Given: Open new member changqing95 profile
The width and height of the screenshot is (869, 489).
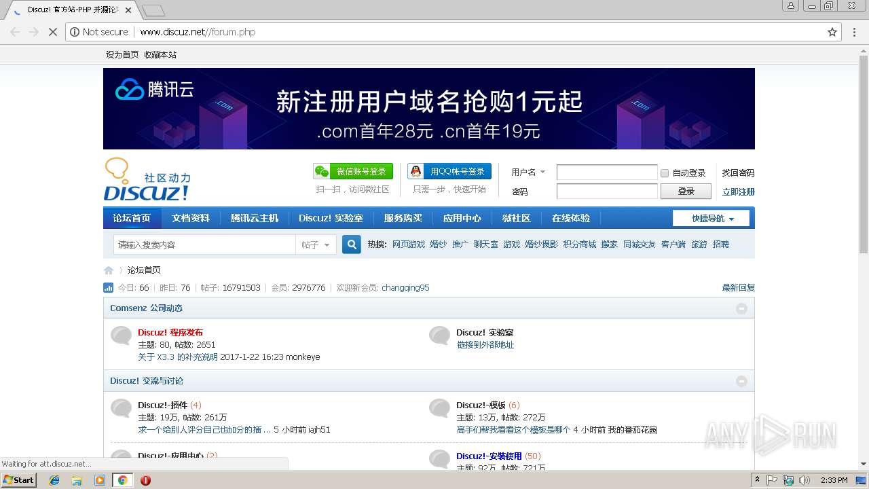Looking at the screenshot, I should [405, 288].
